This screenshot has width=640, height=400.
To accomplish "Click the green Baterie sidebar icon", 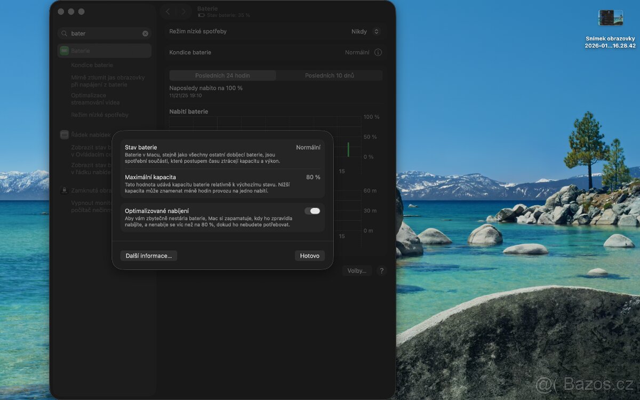I will [64, 51].
